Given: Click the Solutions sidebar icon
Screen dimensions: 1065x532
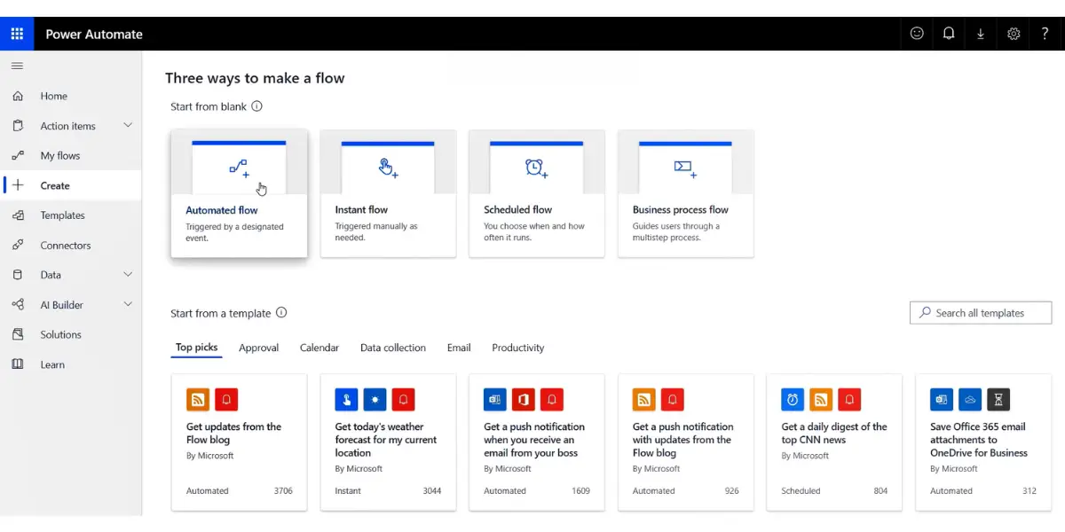Looking at the screenshot, I should pos(18,334).
